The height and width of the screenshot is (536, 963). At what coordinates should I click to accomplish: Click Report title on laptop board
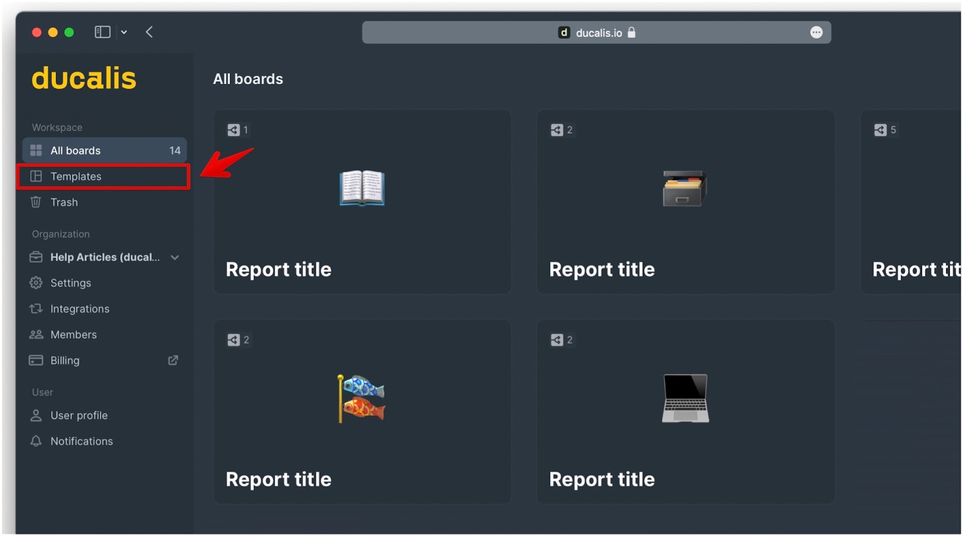coord(602,479)
